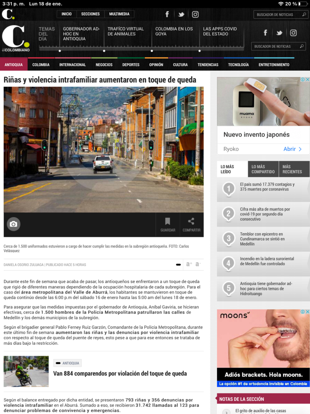Open 'Temblor con epicentro en Cundinamarca' story
Image resolution: width=310 pixels, height=414 pixels.
pyautogui.click(x=262, y=239)
